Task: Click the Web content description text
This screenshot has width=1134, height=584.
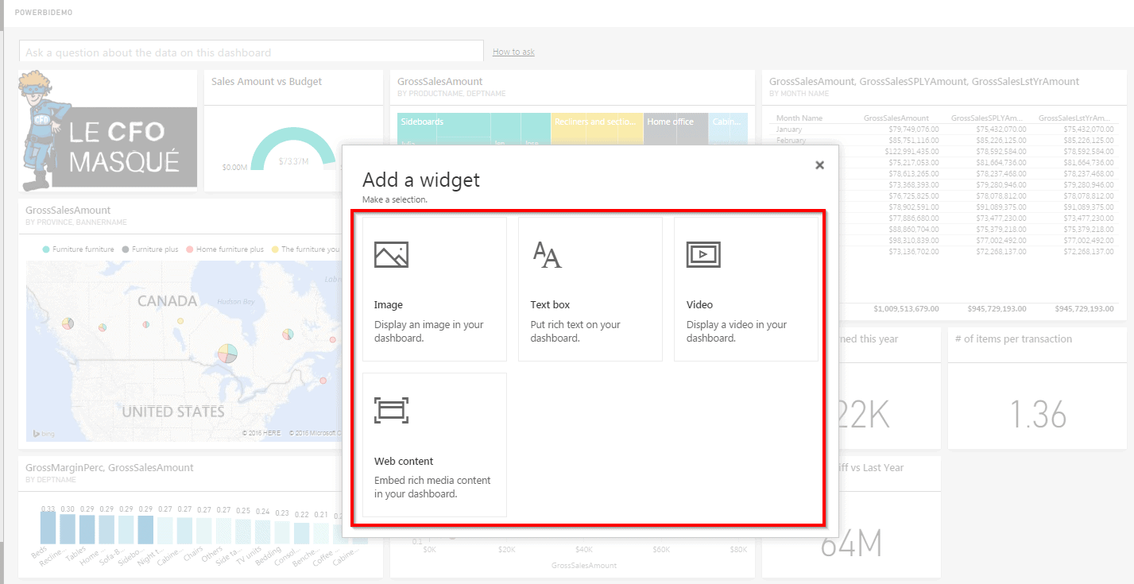Action: click(x=432, y=487)
